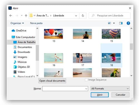The height and width of the screenshot is (105, 139).
Task: Select the person sitting by sea thumbnail
Action: [x=53, y=73]
